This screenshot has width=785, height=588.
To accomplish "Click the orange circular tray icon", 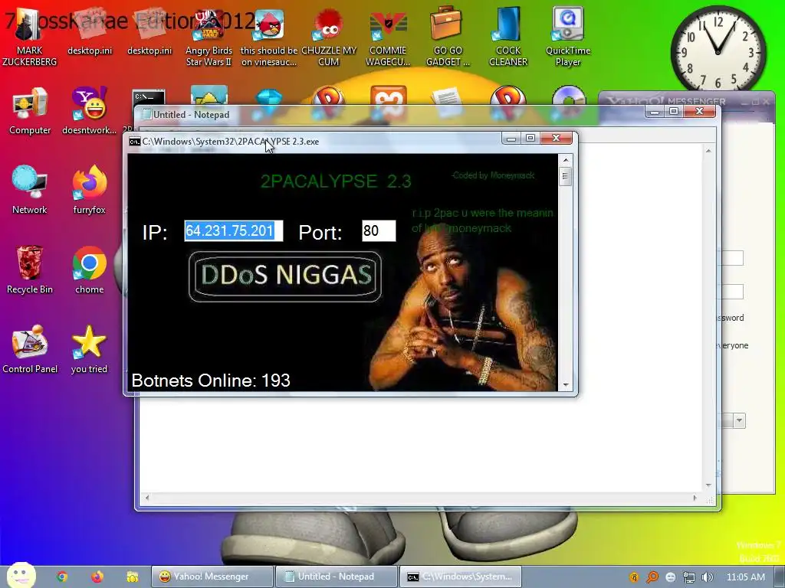I will point(634,577).
